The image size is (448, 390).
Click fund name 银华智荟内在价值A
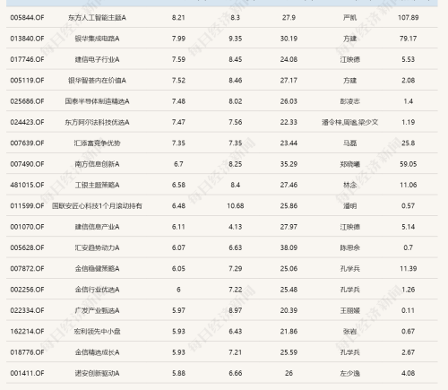pyautogui.click(x=97, y=81)
